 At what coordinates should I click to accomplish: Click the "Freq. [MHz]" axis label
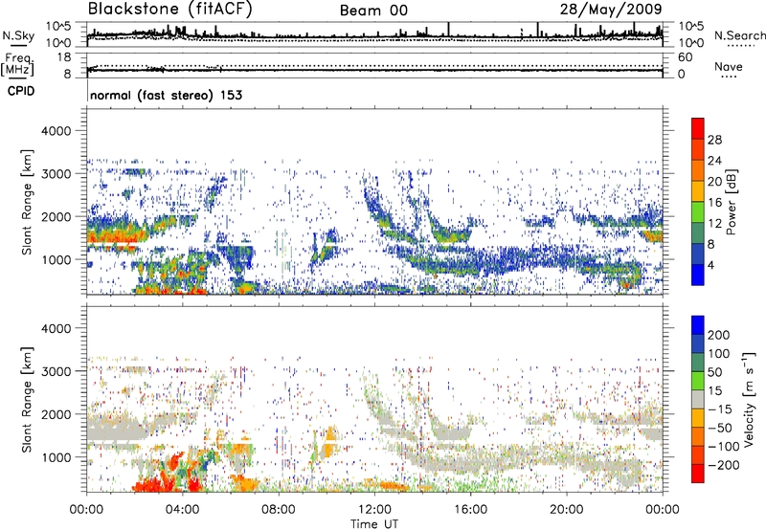(x=18, y=65)
